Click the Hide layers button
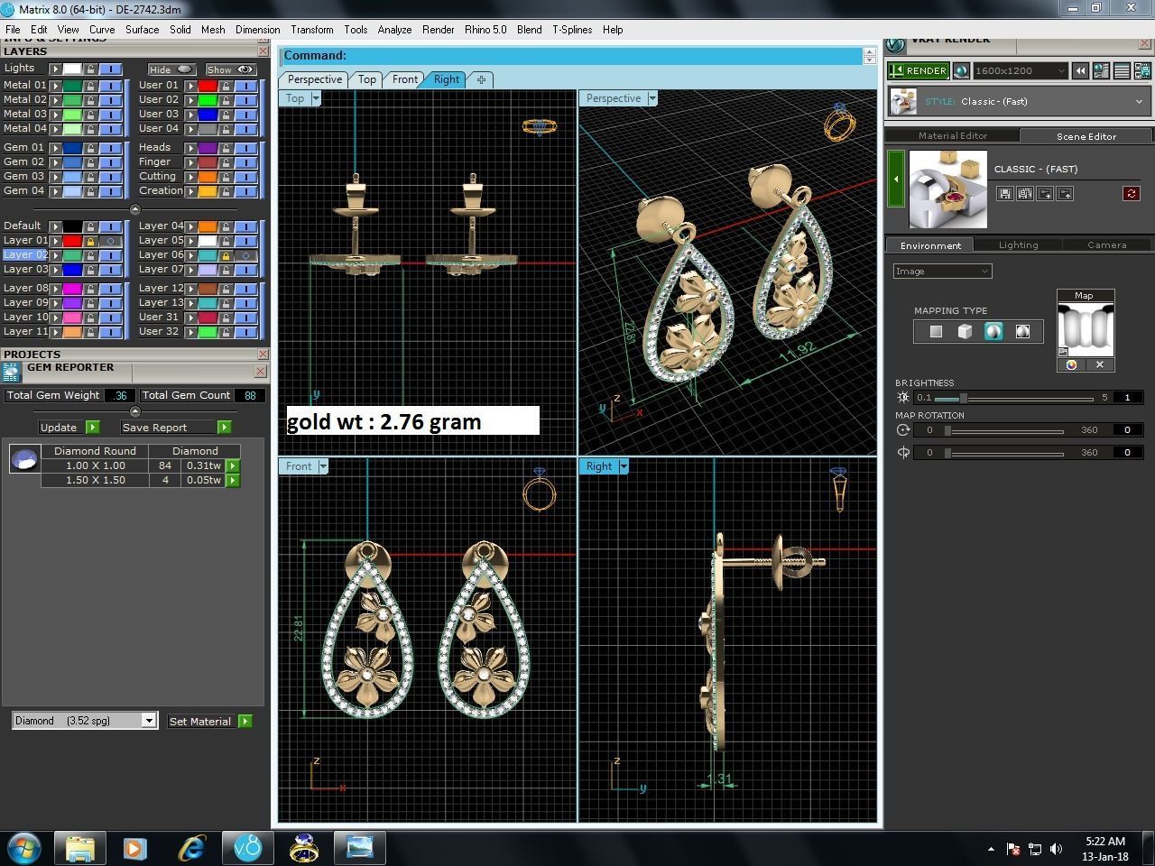The image size is (1155, 866). [x=171, y=69]
